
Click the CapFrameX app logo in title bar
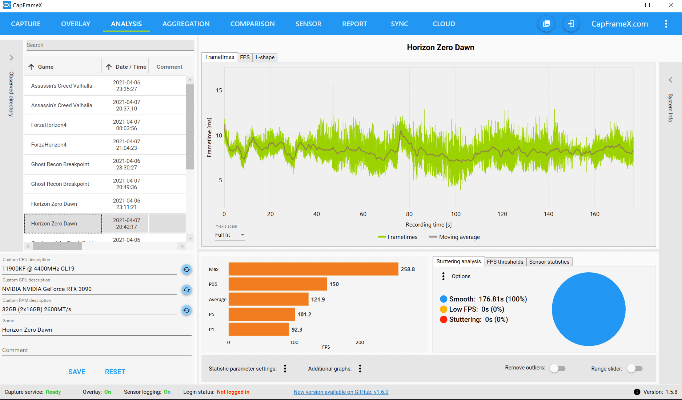coord(7,5)
